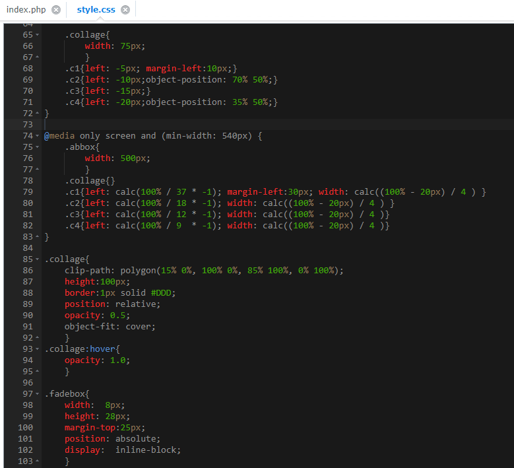This screenshot has width=514, height=468.
Task: Click the fold end marker at line 103
Action: click(38, 461)
